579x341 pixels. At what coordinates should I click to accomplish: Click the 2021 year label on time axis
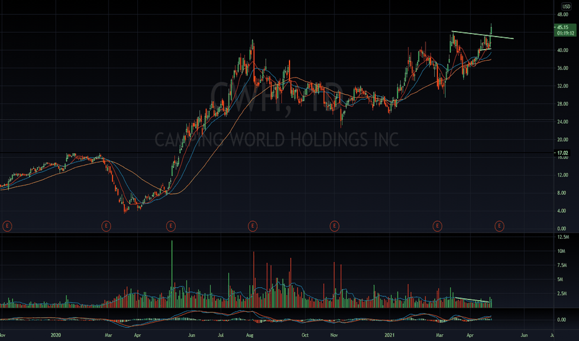[x=390, y=335]
